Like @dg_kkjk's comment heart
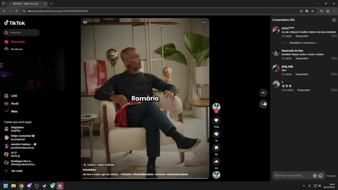 (333, 74)
